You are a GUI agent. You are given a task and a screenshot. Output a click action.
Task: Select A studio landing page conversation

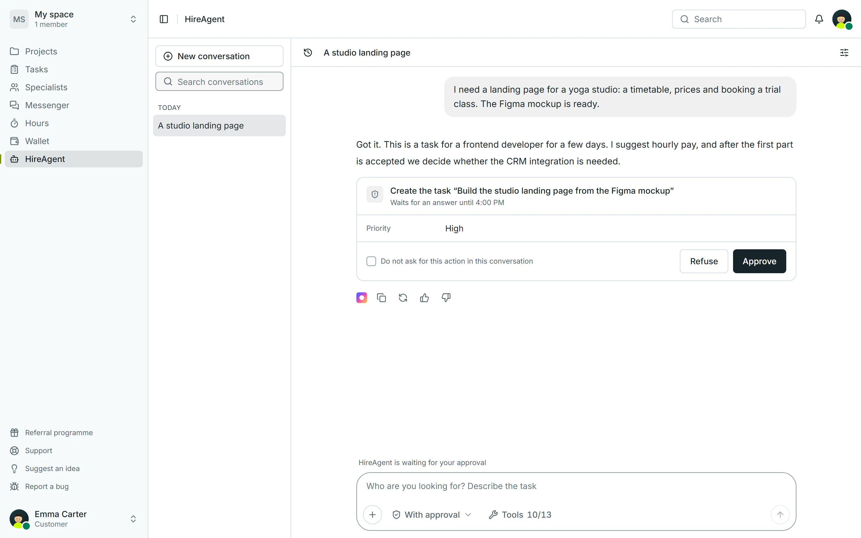coord(219,126)
